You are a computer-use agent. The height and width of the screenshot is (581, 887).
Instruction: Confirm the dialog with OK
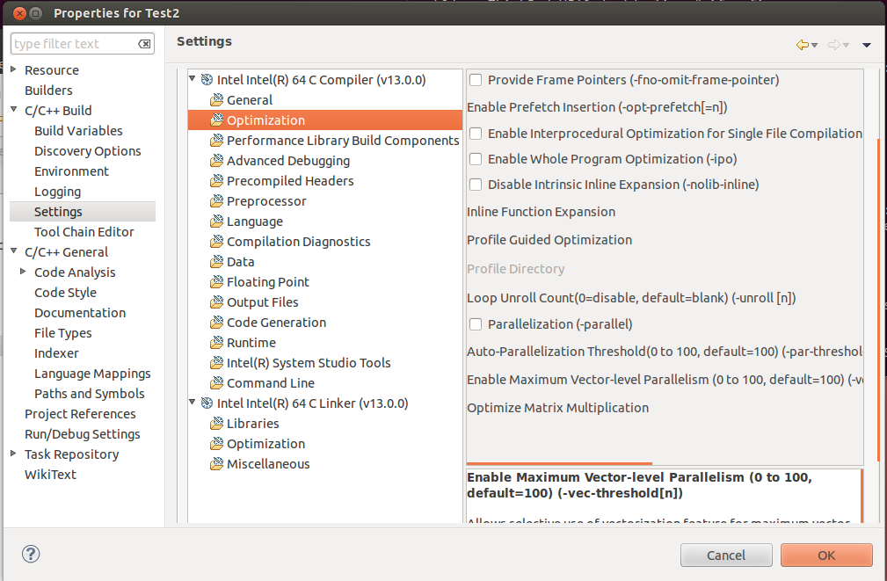click(826, 555)
